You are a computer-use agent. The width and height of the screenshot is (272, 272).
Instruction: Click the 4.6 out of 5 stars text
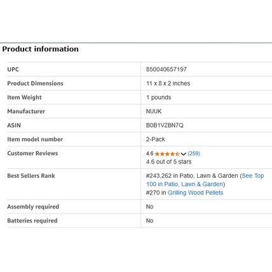tap(168, 162)
